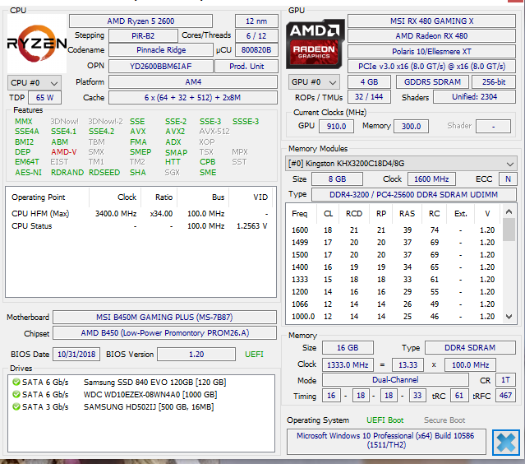
Task: Click the 1333 frequency timing row
Action: pyautogui.click(x=394, y=279)
